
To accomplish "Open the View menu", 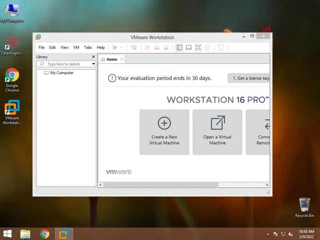I will pyautogui.click(x=64, y=47).
